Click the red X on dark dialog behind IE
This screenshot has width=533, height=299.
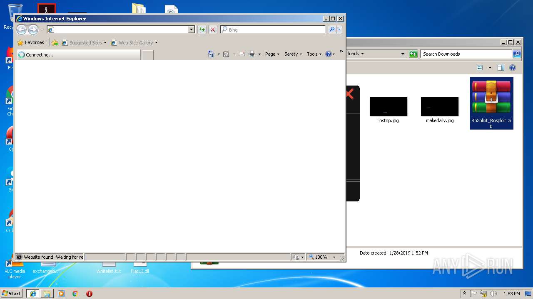(x=350, y=94)
